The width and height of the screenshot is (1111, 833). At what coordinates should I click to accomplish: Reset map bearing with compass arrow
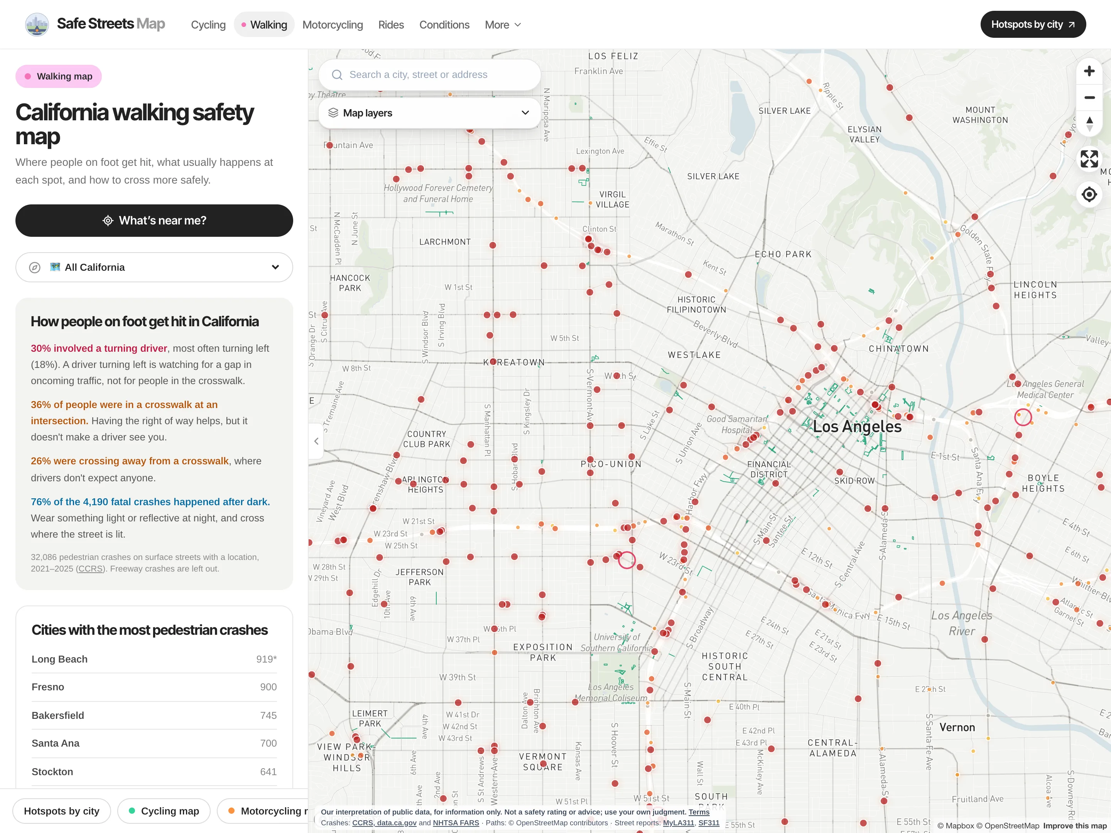click(x=1089, y=123)
